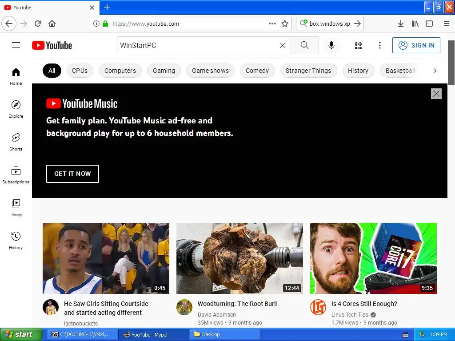455x341 pixels.
Task: Click GET IT NOW button
Action: point(72,174)
